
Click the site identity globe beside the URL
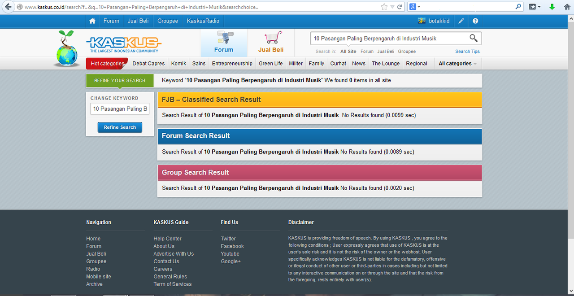[x=20, y=7]
